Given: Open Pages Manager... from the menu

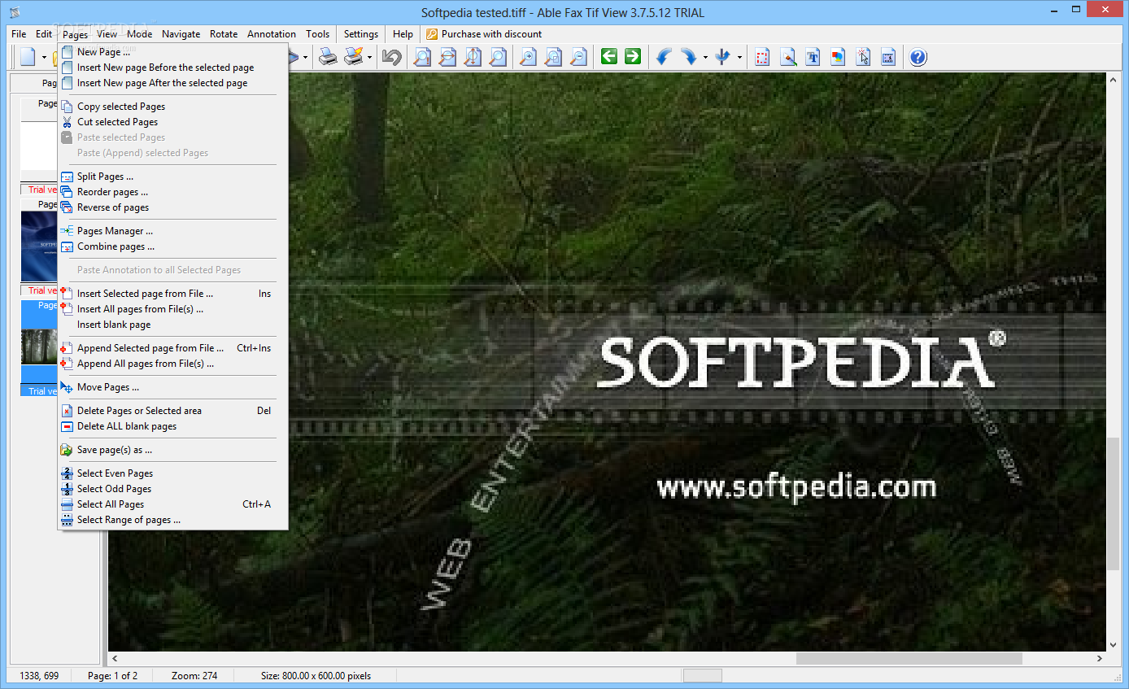Looking at the screenshot, I should pyautogui.click(x=172, y=231).
